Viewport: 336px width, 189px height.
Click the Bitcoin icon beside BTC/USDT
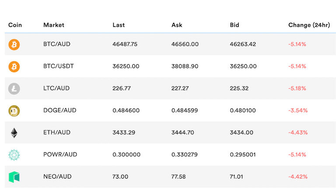point(14,66)
